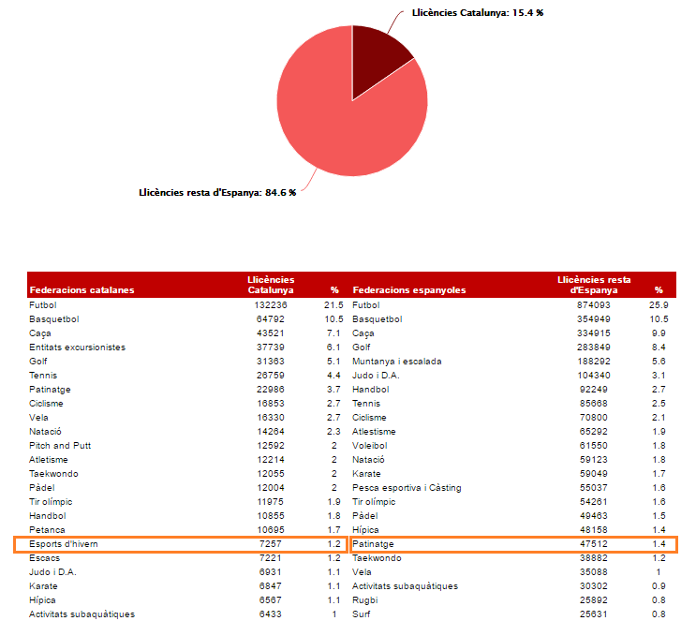Choose the Pitch and Putt entry

pos(60,446)
